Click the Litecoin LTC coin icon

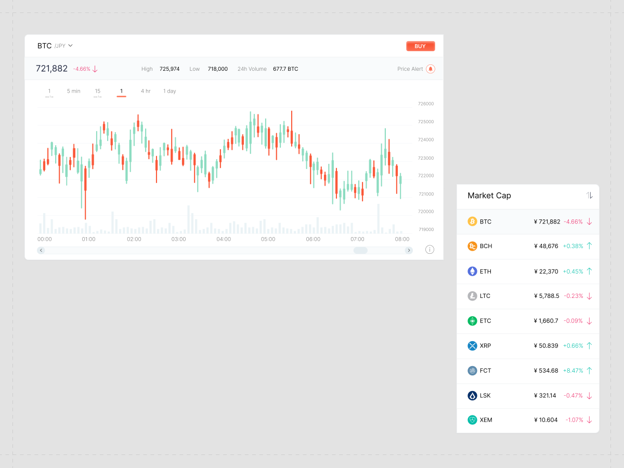pyautogui.click(x=472, y=296)
